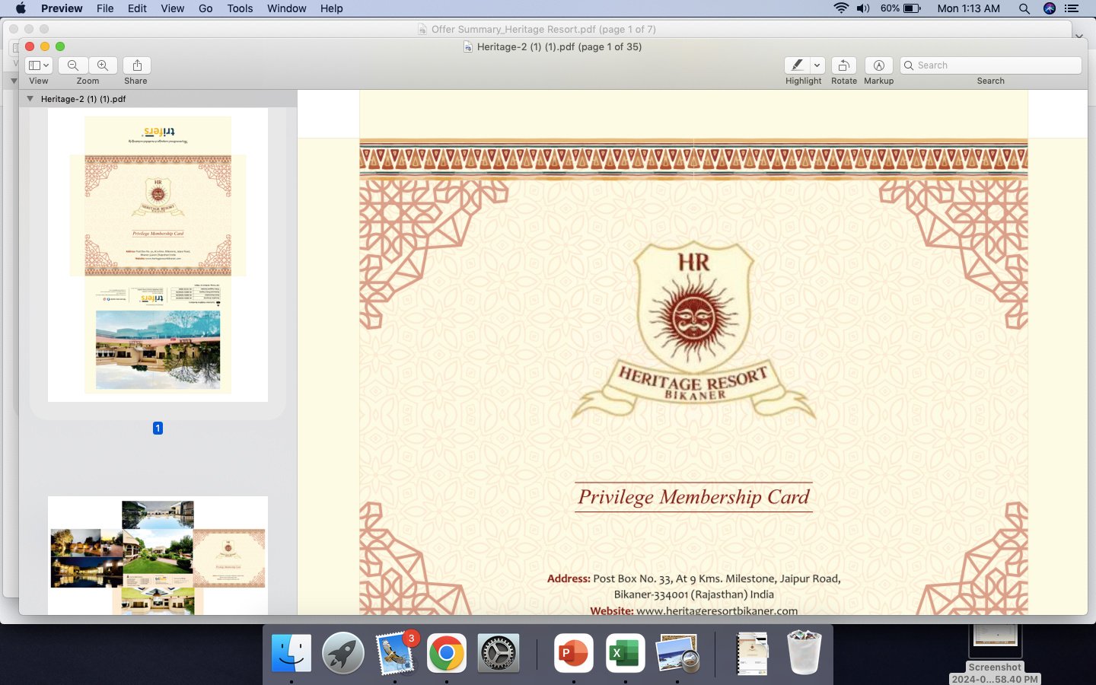Open the View menu in menu bar
Viewport: 1096px width, 685px height.
coord(172,8)
